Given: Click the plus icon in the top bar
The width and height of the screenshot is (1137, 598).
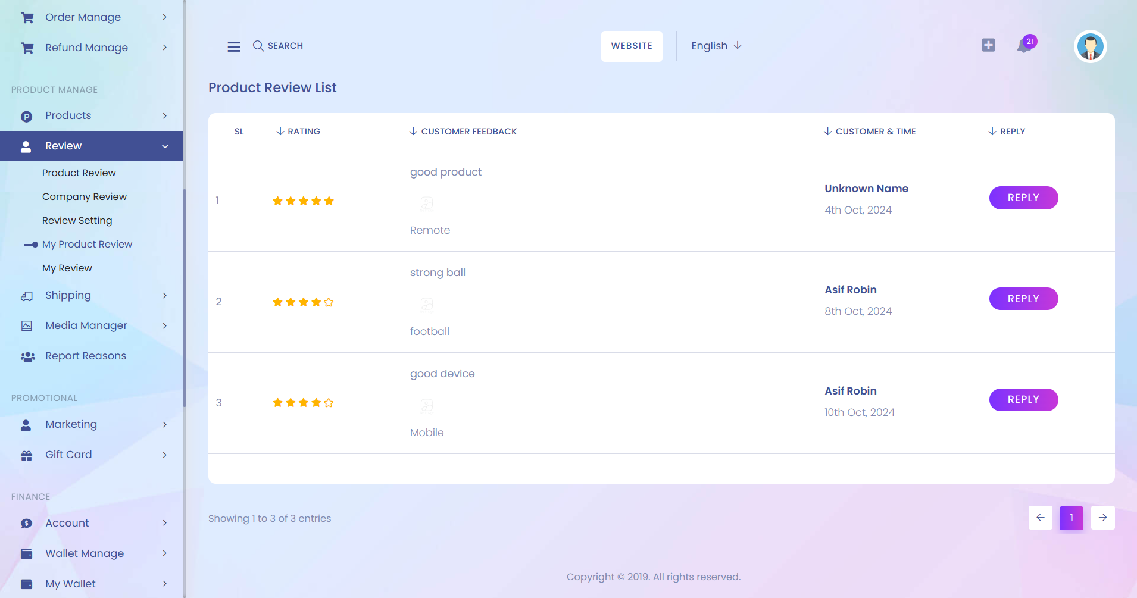Looking at the screenshot, I should click(x=988, y=45).
